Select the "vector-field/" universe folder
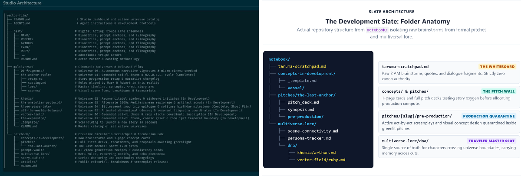Image resolution: width=521 pixels, height=176 pixels. click(x=33, y=114)
